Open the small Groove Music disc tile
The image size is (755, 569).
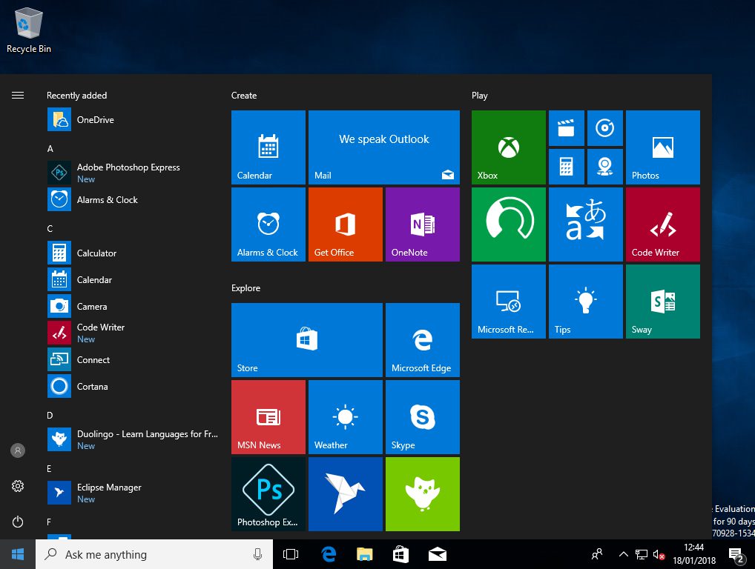[604, 128]
